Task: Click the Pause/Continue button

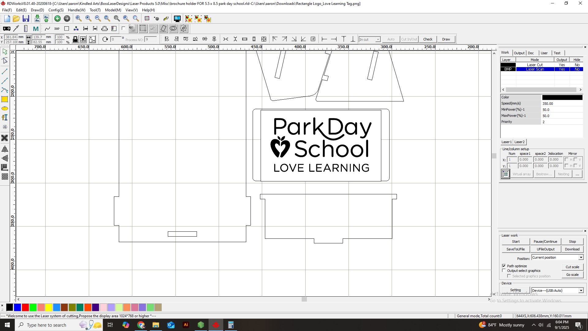Action: tap(545, 242)
